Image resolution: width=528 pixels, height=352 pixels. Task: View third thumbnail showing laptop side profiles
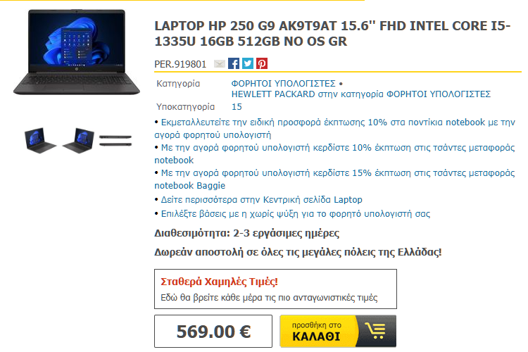(115, 141)
